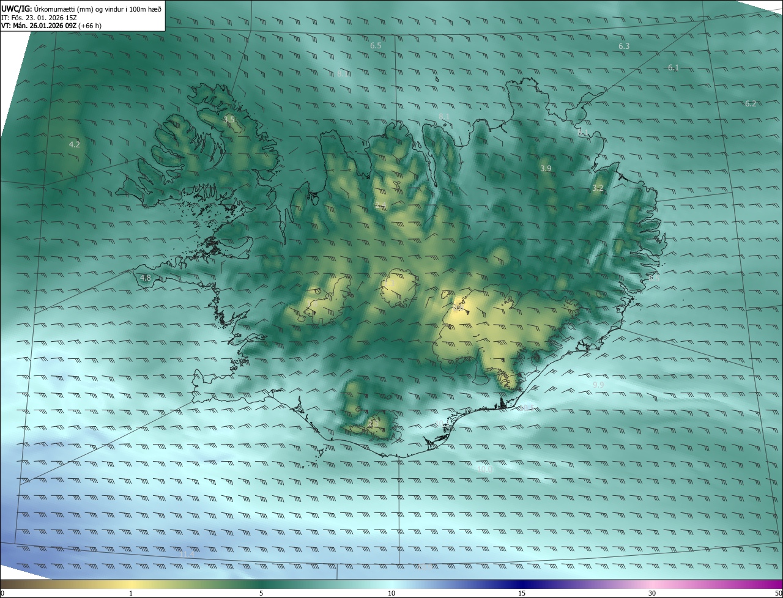Click the 6.2 value label on the map
The height and width of the screenshot is (598, 783).
(751, 104)
